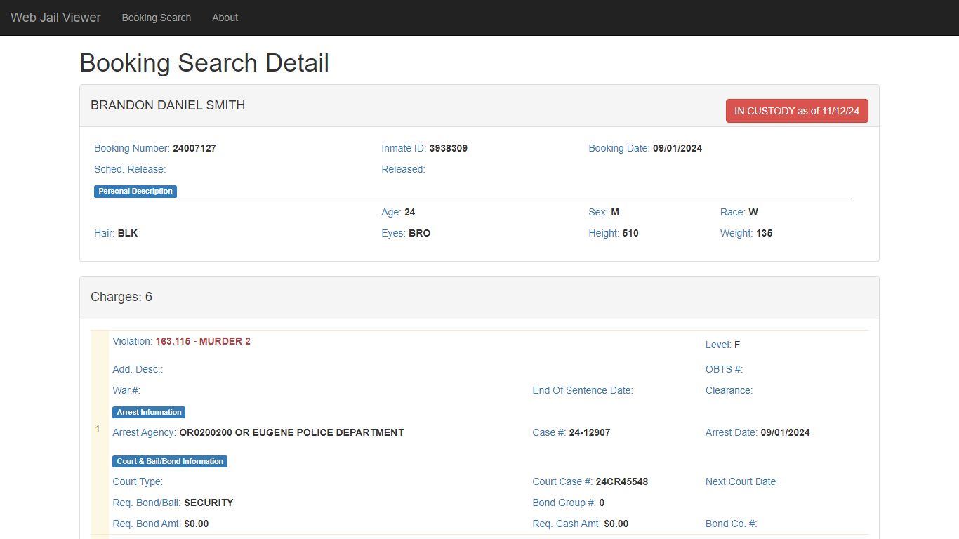
Task: Click the Booking Search Detail page title
Action: [x=204, y=63]
